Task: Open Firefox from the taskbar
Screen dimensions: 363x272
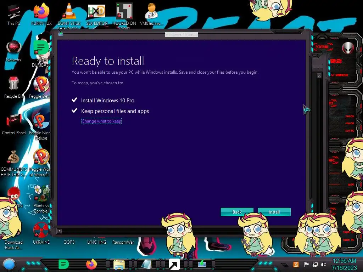Action: point(91,264)
